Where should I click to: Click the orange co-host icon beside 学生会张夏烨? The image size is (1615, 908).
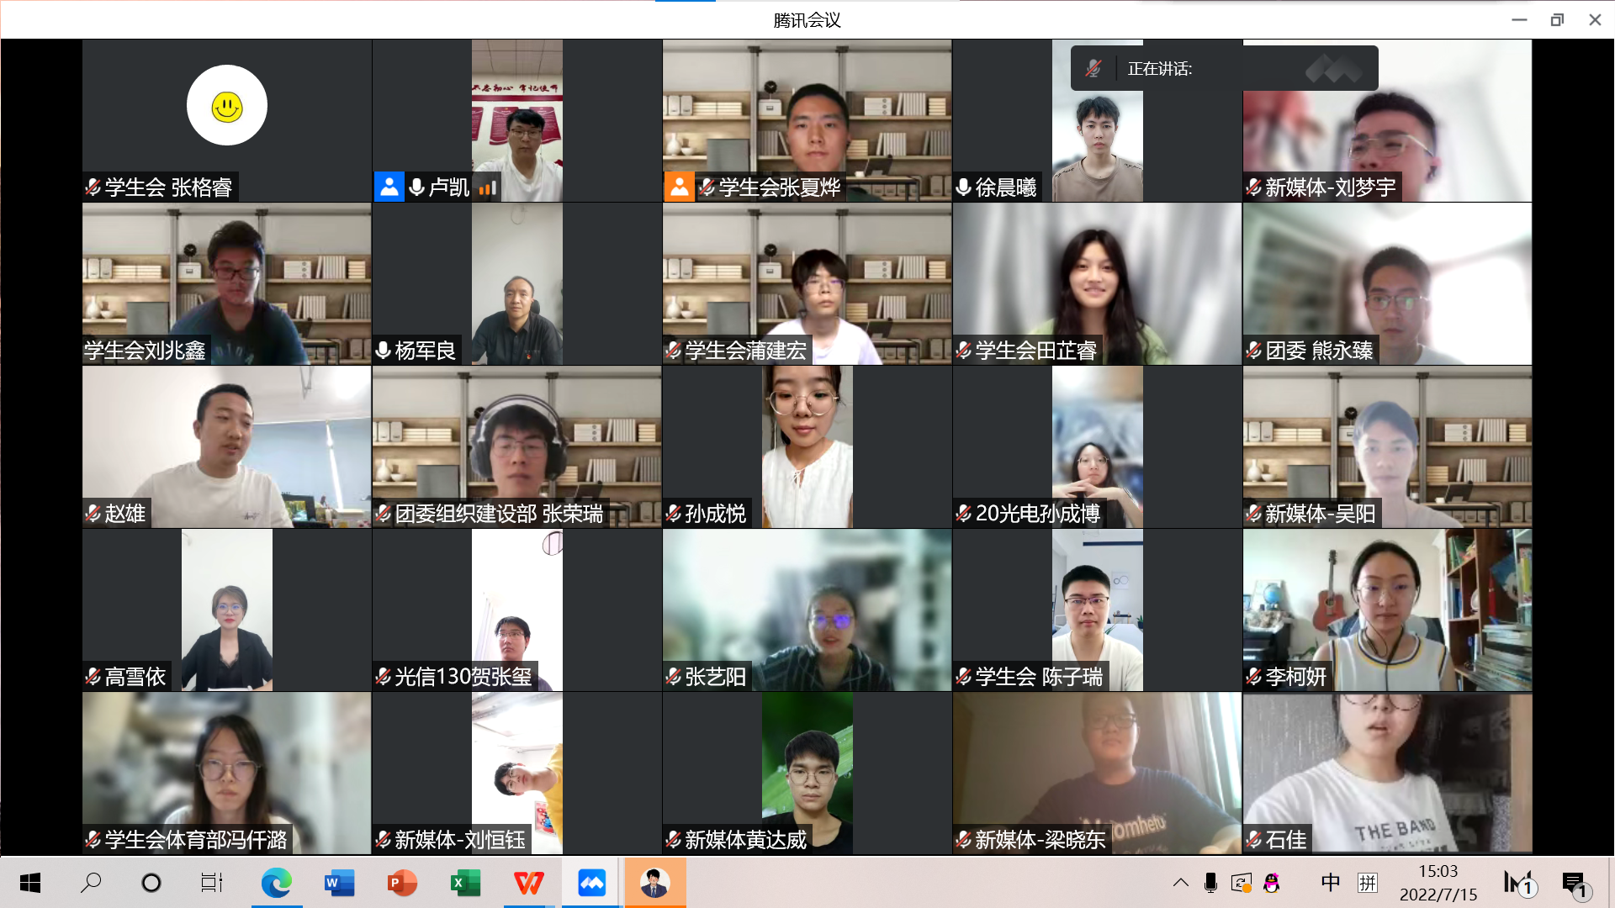coord(679,187)
